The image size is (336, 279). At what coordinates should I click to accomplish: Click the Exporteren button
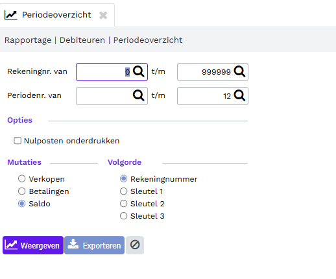click(95, 245)
